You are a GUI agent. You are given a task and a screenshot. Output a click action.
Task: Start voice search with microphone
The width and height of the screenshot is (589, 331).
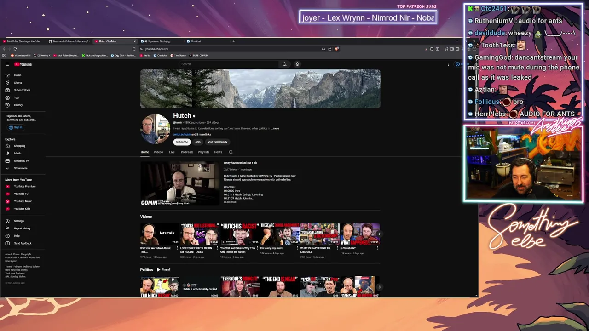coord(297,64)
